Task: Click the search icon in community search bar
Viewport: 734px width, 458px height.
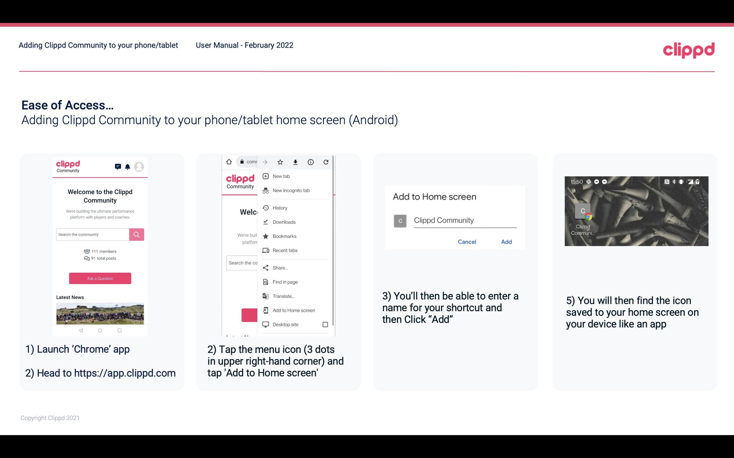Action: point(136,234)
